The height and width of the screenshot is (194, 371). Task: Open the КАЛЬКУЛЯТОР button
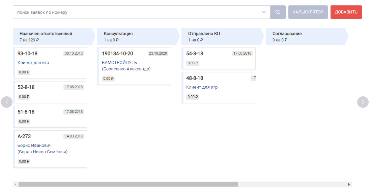(308, 12)
